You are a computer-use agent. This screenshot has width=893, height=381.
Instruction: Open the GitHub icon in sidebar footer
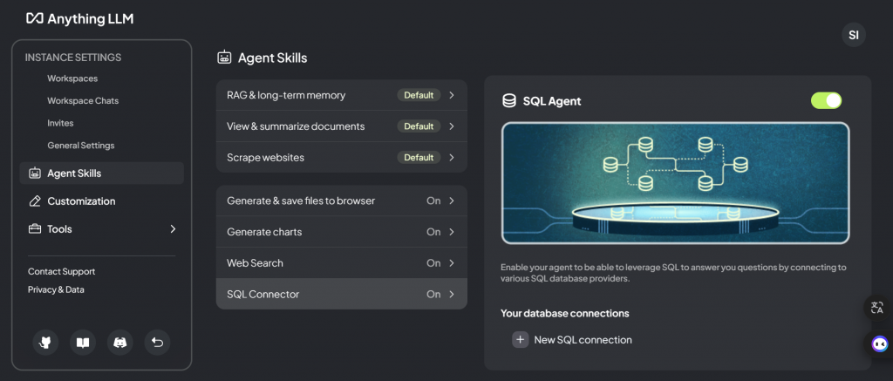[45, 343]
